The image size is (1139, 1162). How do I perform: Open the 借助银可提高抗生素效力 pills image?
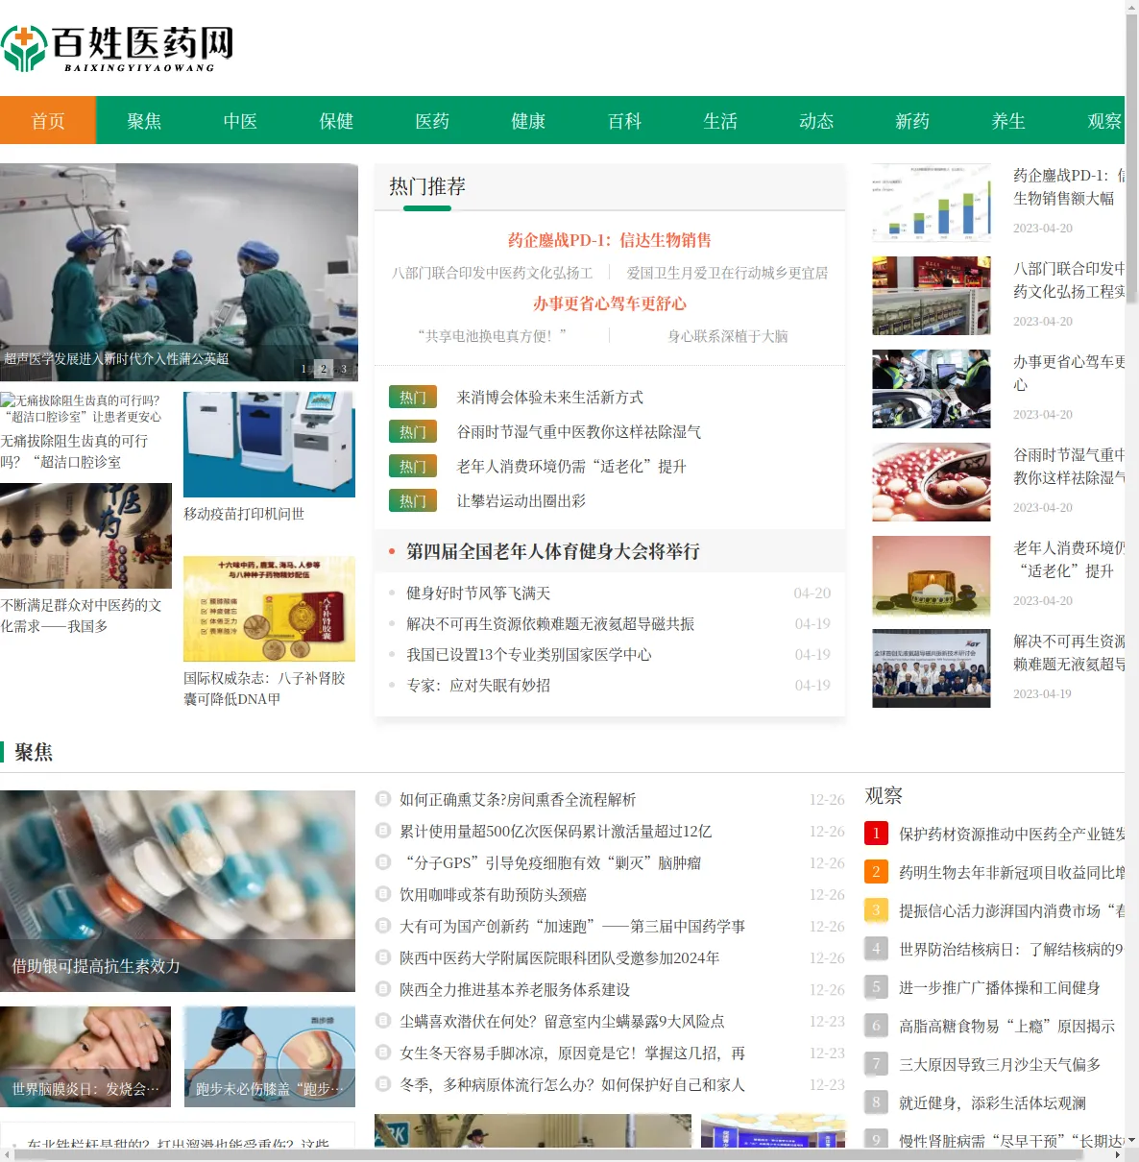point(178,891)
